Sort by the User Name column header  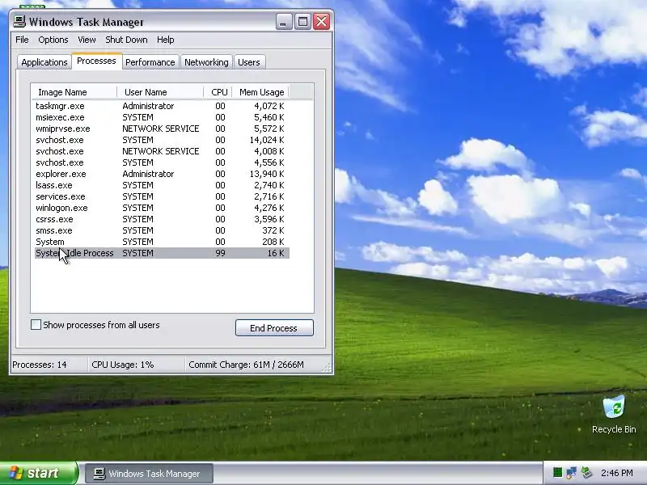(160, 92)
